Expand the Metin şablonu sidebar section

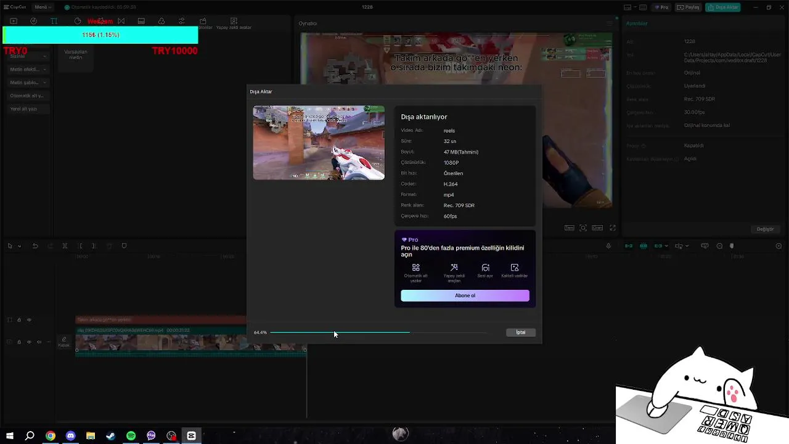[28, 82]
